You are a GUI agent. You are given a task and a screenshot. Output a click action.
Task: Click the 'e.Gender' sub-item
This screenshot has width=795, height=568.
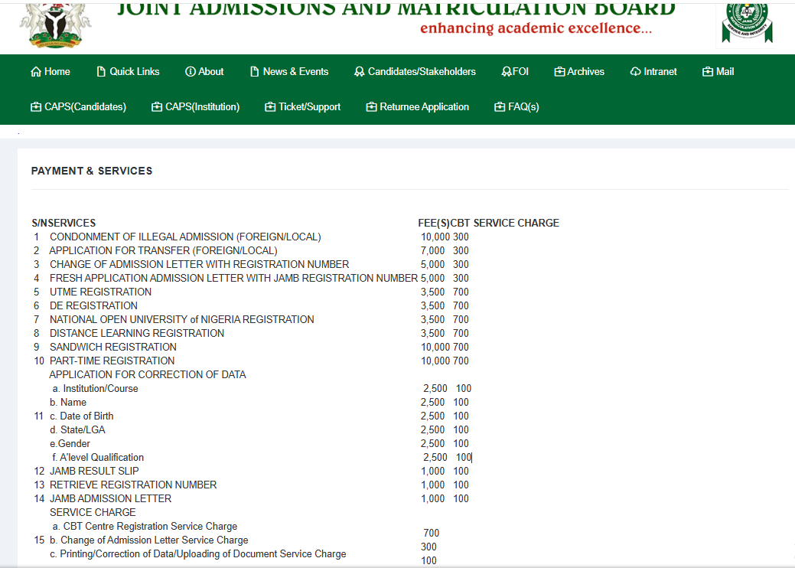[x=70, y=443]
